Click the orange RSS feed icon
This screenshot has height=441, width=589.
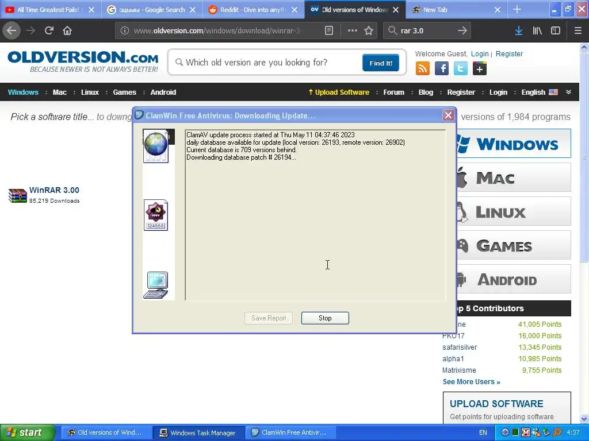click(423, 69)
